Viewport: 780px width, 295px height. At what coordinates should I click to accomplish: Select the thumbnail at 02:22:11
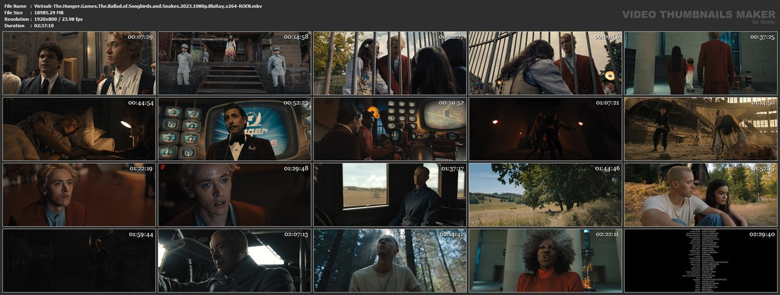[545, 260]
